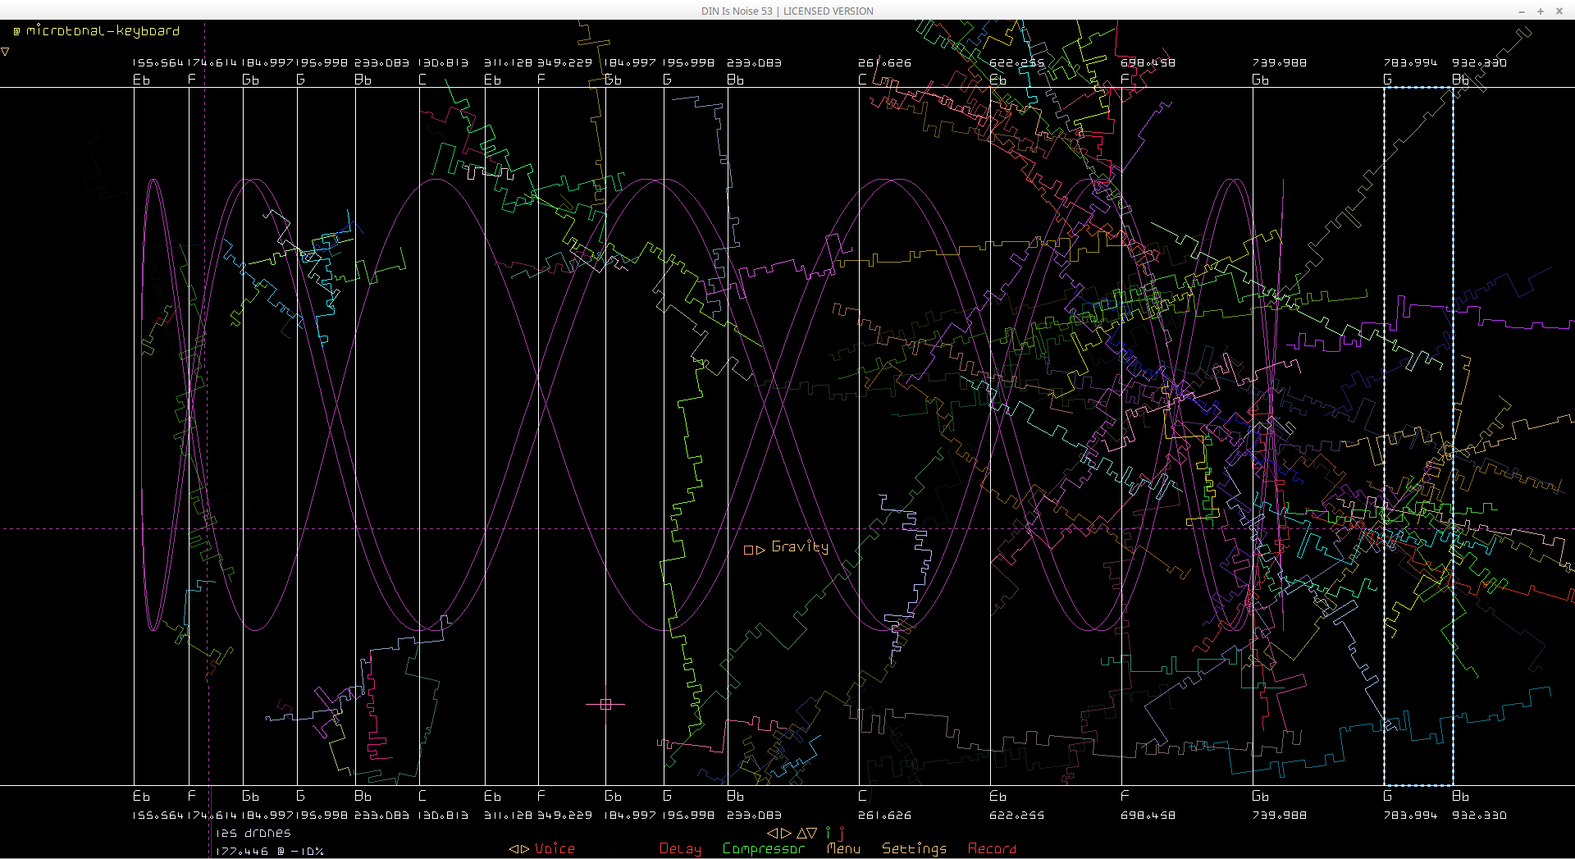Minimize the DIN Is Noise window

click(1522, 11)
